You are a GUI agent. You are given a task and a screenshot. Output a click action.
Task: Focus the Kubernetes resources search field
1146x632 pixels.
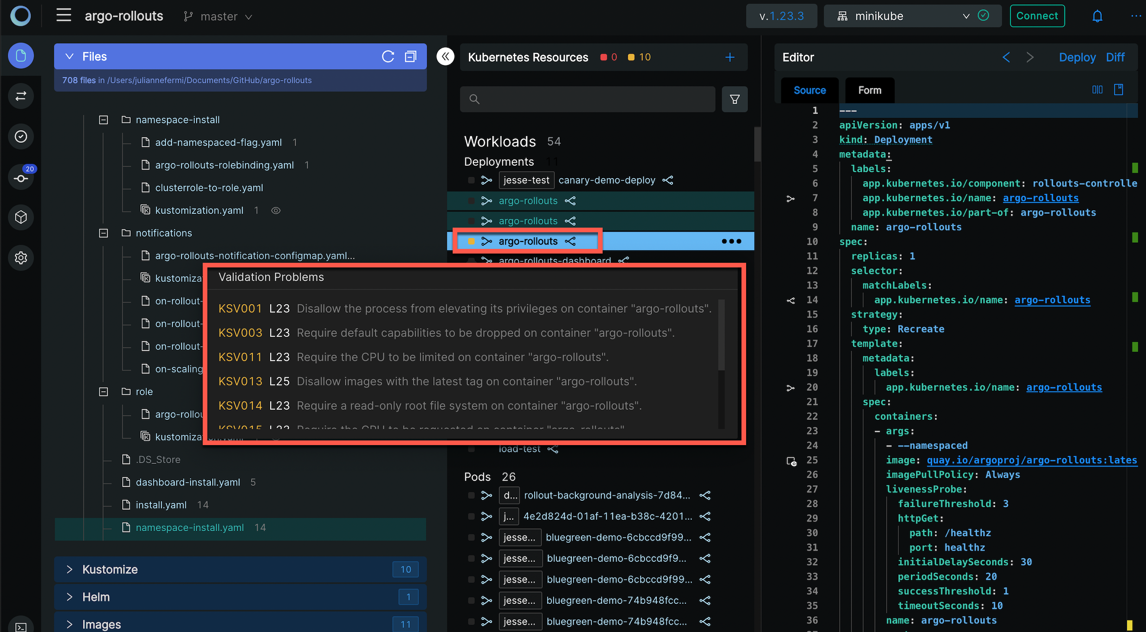587,99
